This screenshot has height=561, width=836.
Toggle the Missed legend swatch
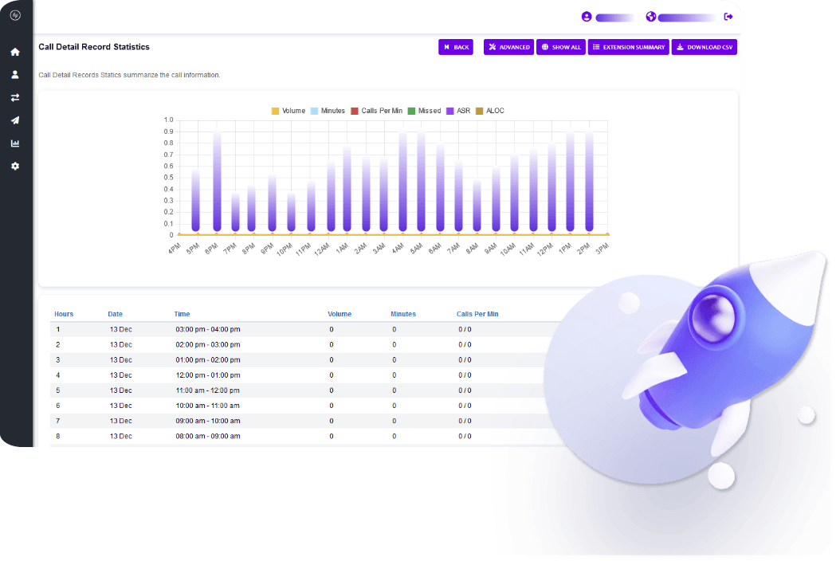pyautogui.click(x=411, y=111)
